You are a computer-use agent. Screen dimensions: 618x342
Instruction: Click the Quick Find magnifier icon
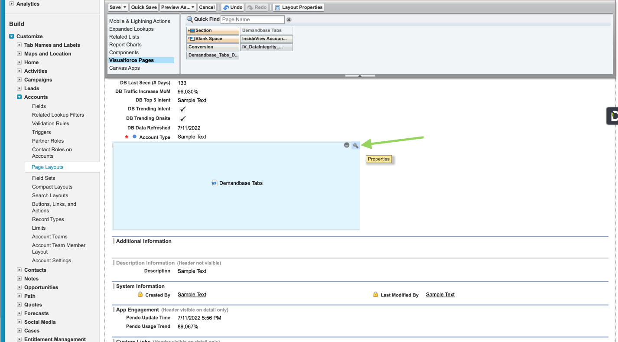point(189,19)
